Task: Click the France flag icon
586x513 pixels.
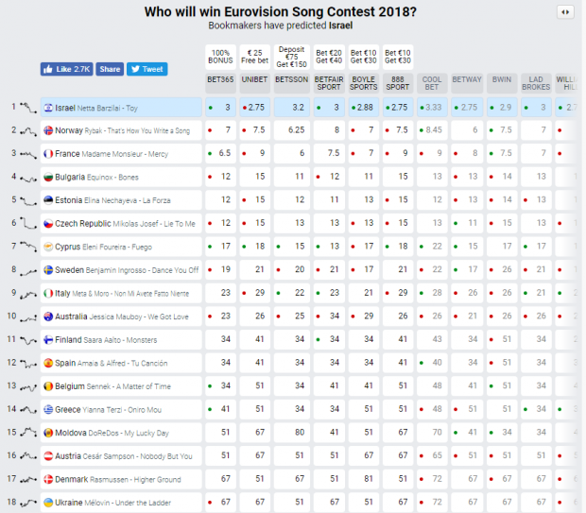Action: [x=48, y=154]
